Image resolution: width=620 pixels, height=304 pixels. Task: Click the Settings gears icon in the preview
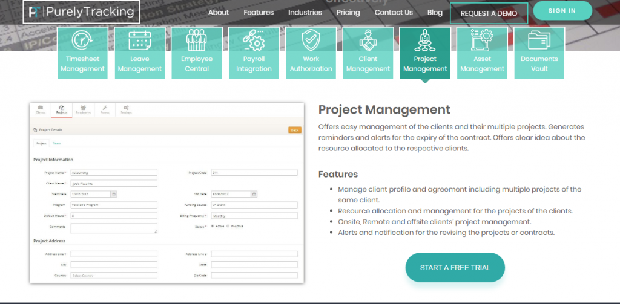[126, 110]
